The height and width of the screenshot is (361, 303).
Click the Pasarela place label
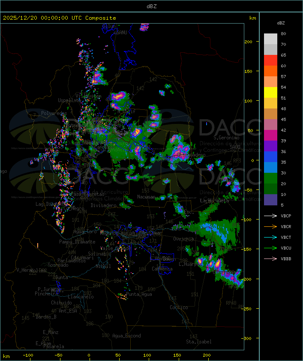tap(54, 346)
